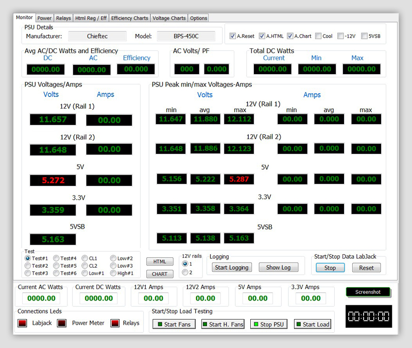
Task: Open the Relays tab
Action: [x=63, y=18]
